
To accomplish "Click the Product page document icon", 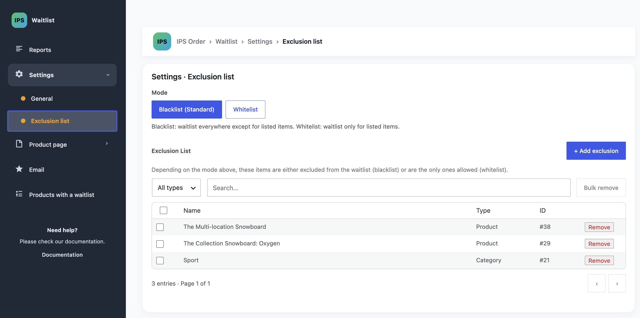I will pyautogui.click(x=19, y=144).
